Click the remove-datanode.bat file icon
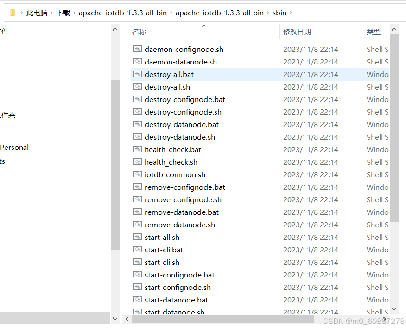This screenshot has width=406, height=328. pyautogui.click(x=137, y=212)
